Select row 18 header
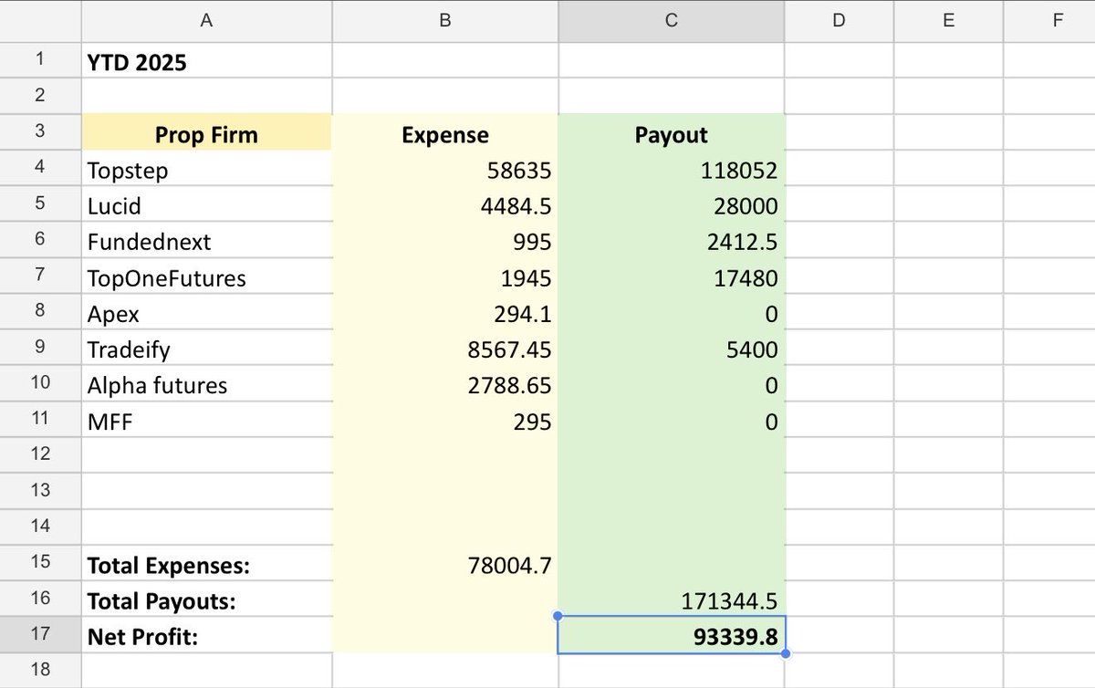This screenshot has width=1095, height=688. [x=40, y=671]
